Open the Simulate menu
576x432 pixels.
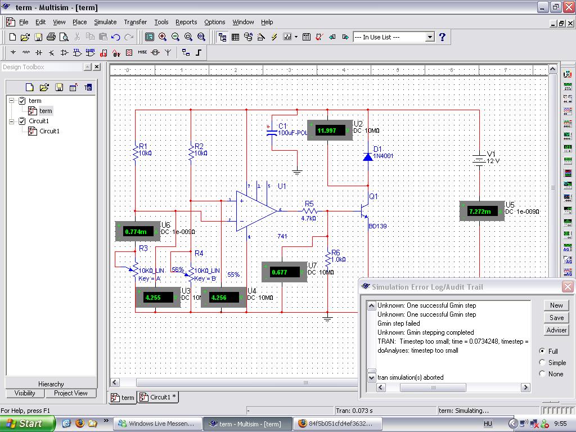[105, 22]
